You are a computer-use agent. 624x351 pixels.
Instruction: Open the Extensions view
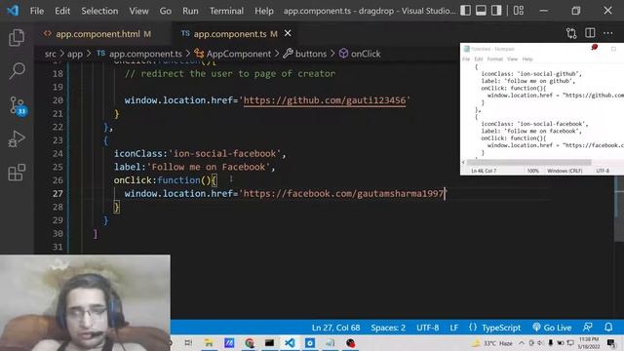tap(17, 173)
